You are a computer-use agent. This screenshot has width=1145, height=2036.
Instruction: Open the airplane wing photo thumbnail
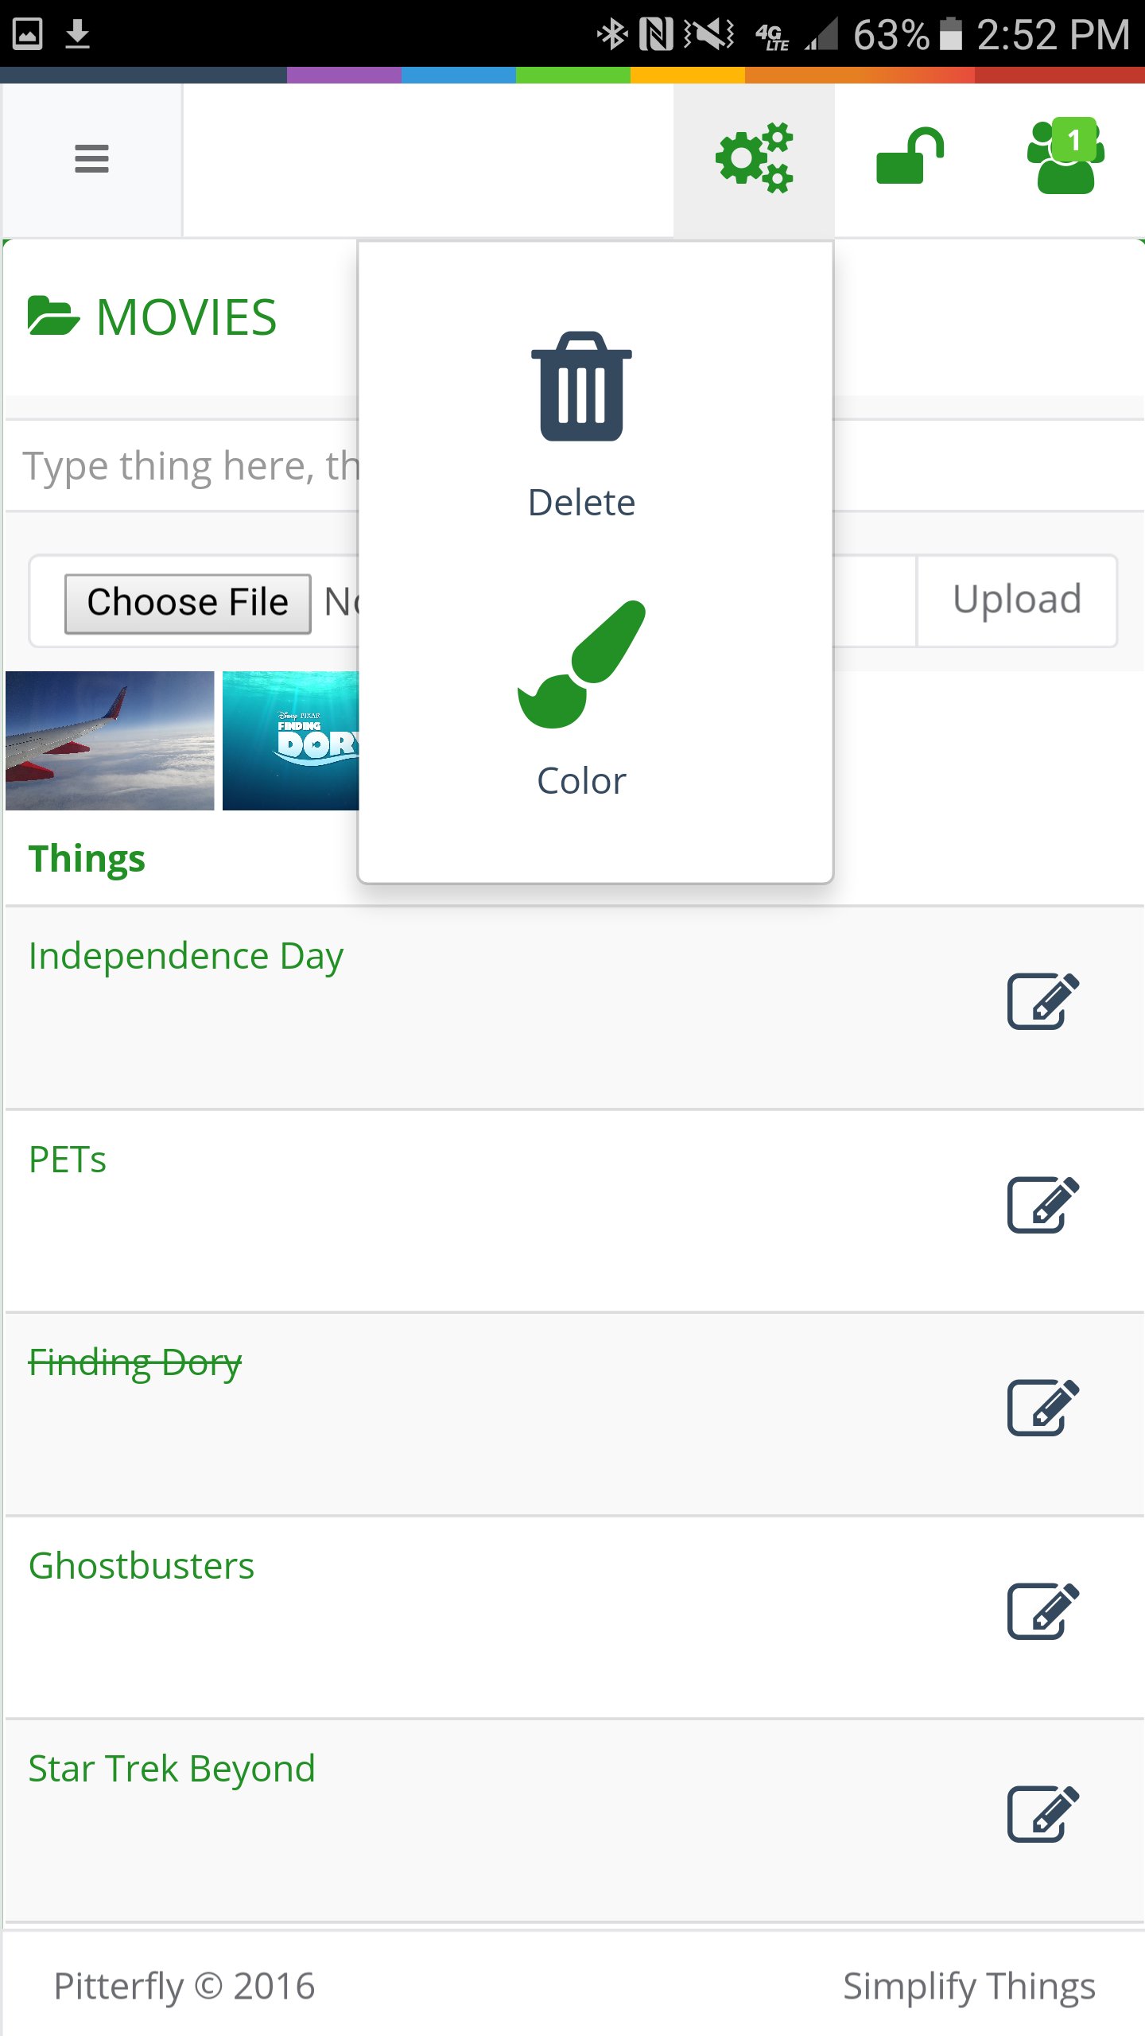110,740
